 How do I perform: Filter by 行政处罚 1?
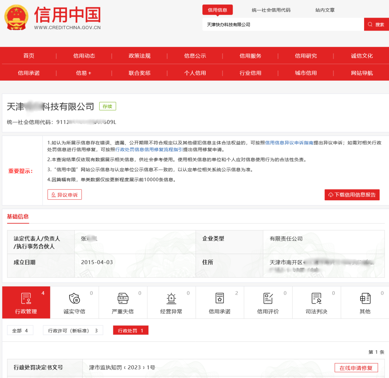pyautogui.click(x=130, y=330)
